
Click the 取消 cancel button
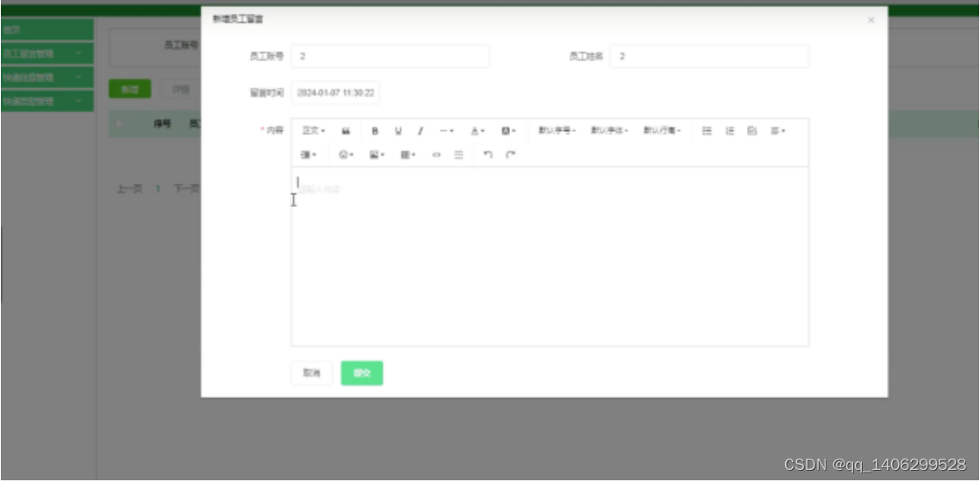(312, 373)
